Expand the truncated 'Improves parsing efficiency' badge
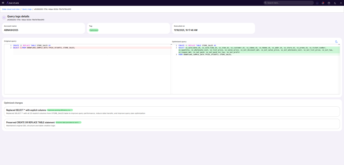Screen dimensions: 344x165 point(59,110)
